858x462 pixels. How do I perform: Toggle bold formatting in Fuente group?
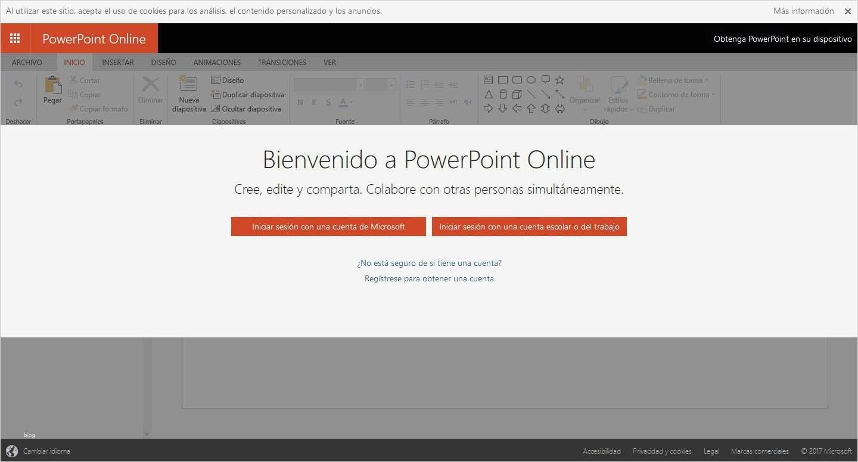click(x=300, y=102)
